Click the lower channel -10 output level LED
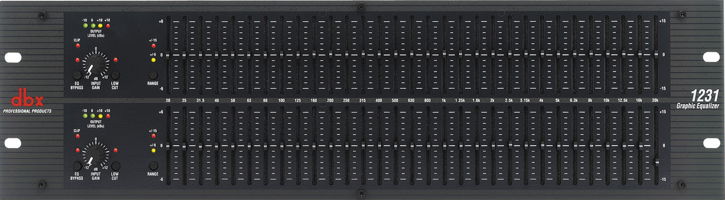Screen dimensions: 725x200 pyautogui.click(x=85, y=116)
